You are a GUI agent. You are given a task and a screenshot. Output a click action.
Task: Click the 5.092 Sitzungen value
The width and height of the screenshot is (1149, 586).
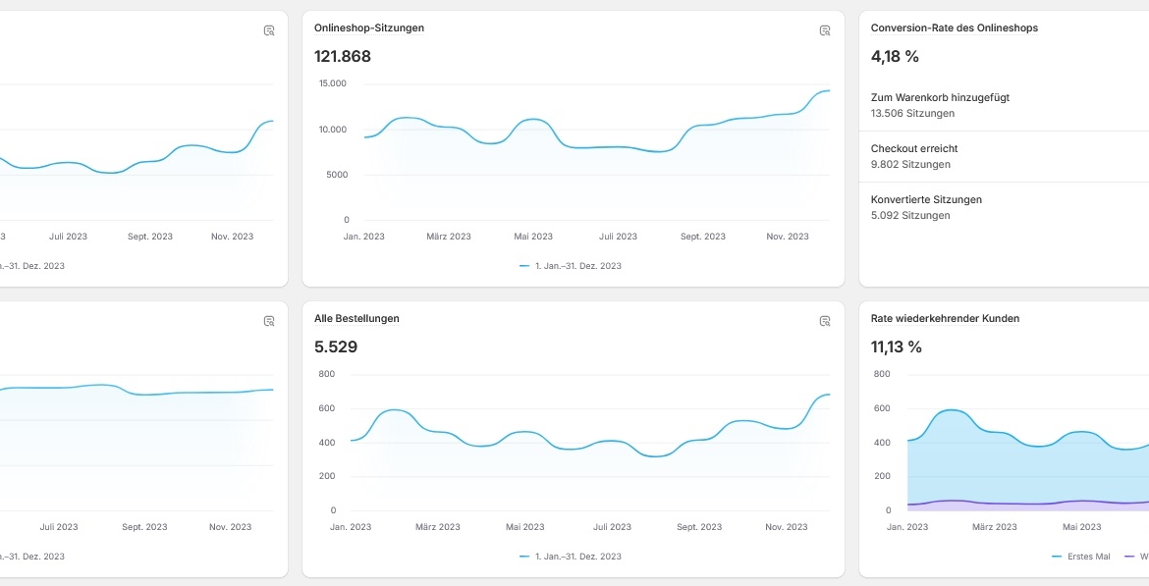click(x=910, y=215)
